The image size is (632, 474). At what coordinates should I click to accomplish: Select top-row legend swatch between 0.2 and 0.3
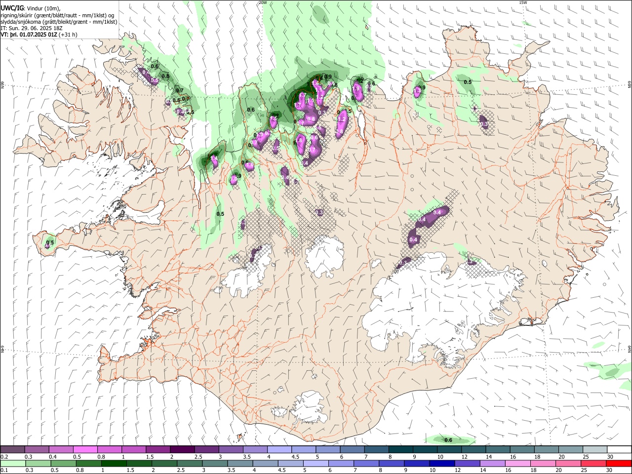[12, 450]
